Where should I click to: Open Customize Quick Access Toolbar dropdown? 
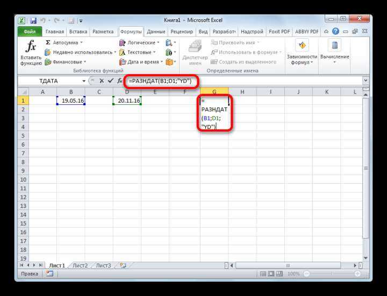point(81,21)
